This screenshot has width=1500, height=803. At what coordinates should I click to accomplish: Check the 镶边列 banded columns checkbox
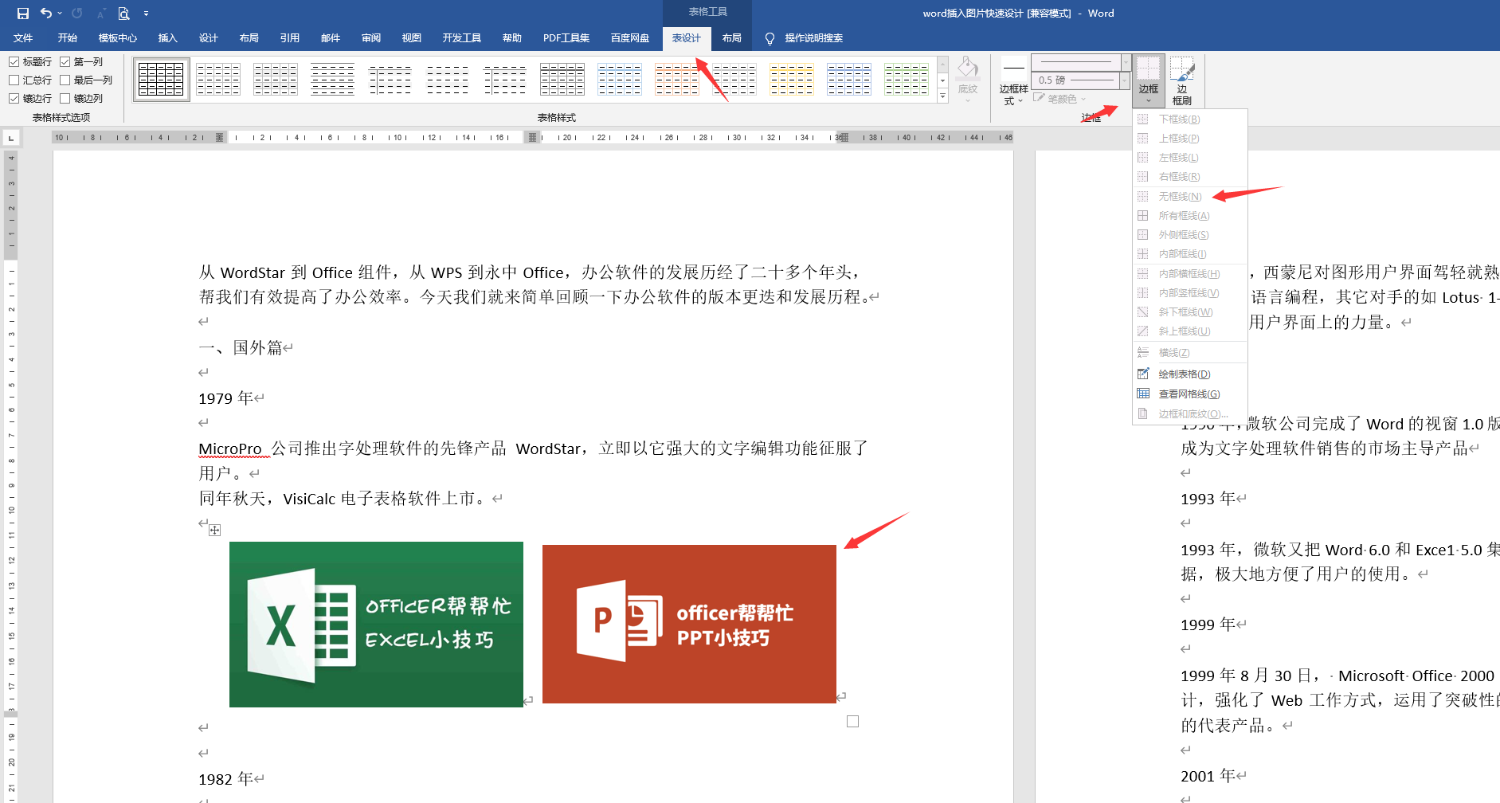click(x=65, y=98)
